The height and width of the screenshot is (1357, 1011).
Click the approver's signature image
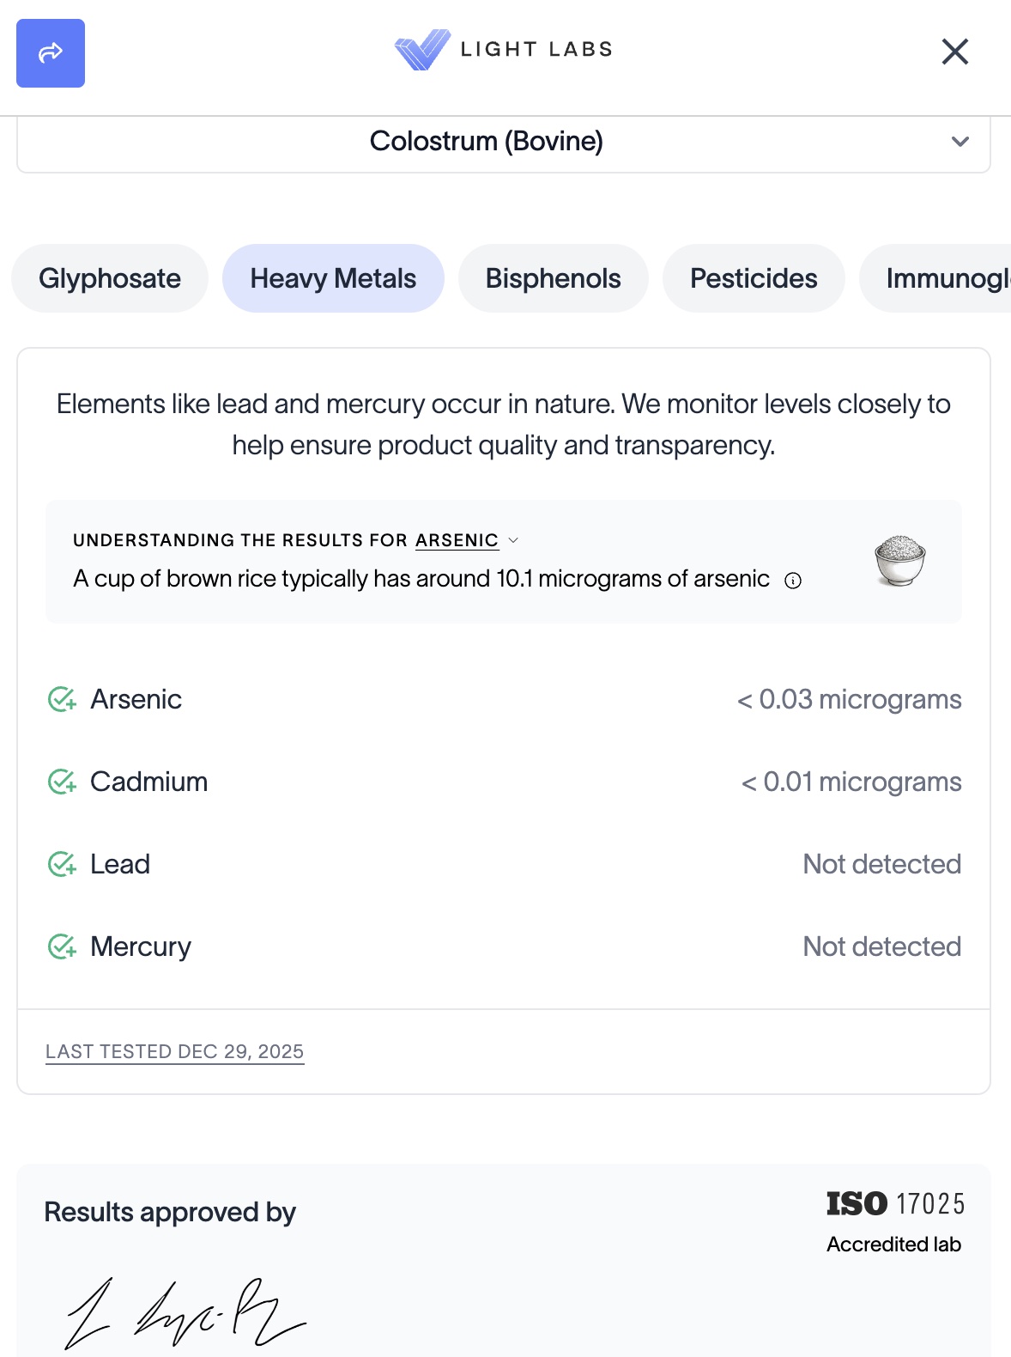(185, 1314)
